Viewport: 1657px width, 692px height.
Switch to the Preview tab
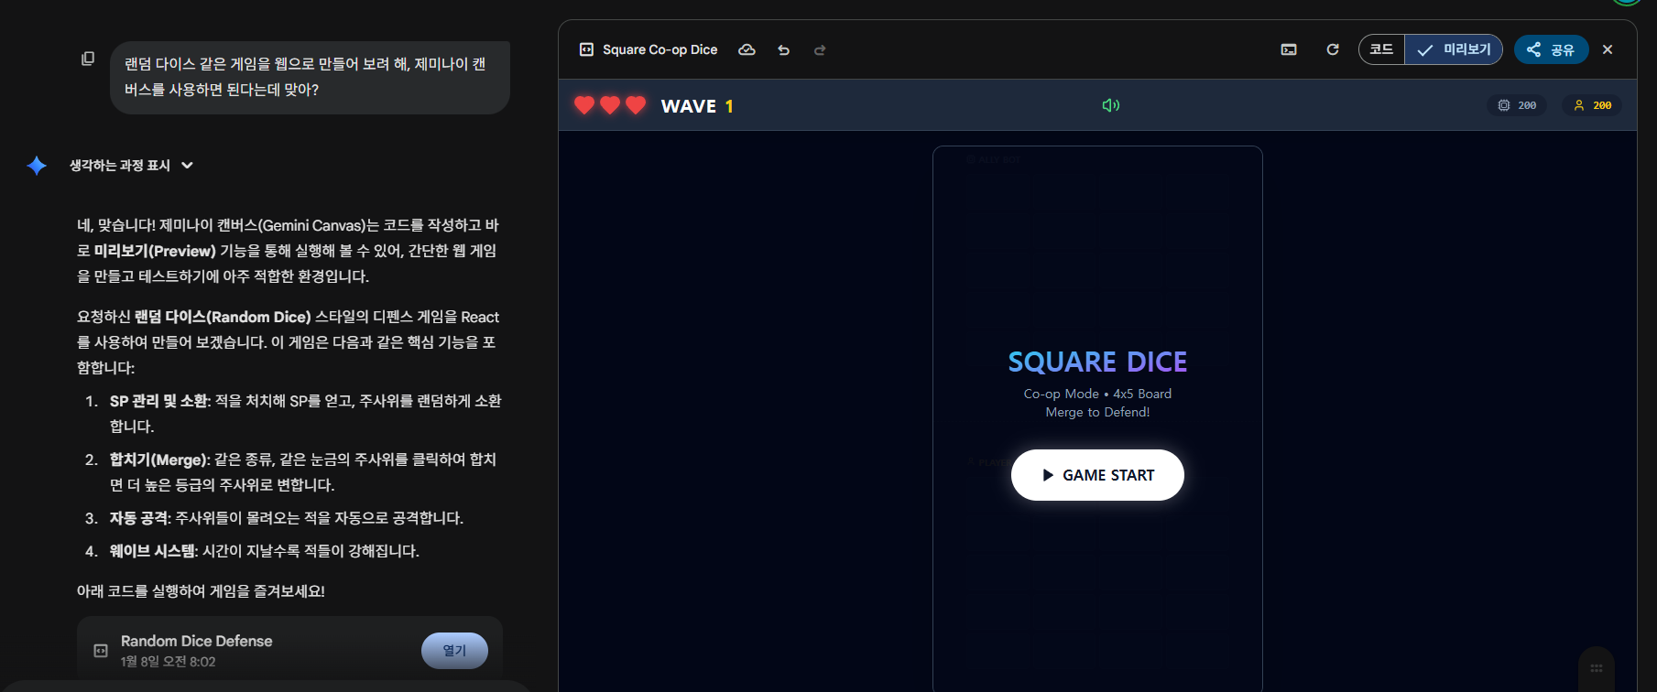[x=1454, y=49]
